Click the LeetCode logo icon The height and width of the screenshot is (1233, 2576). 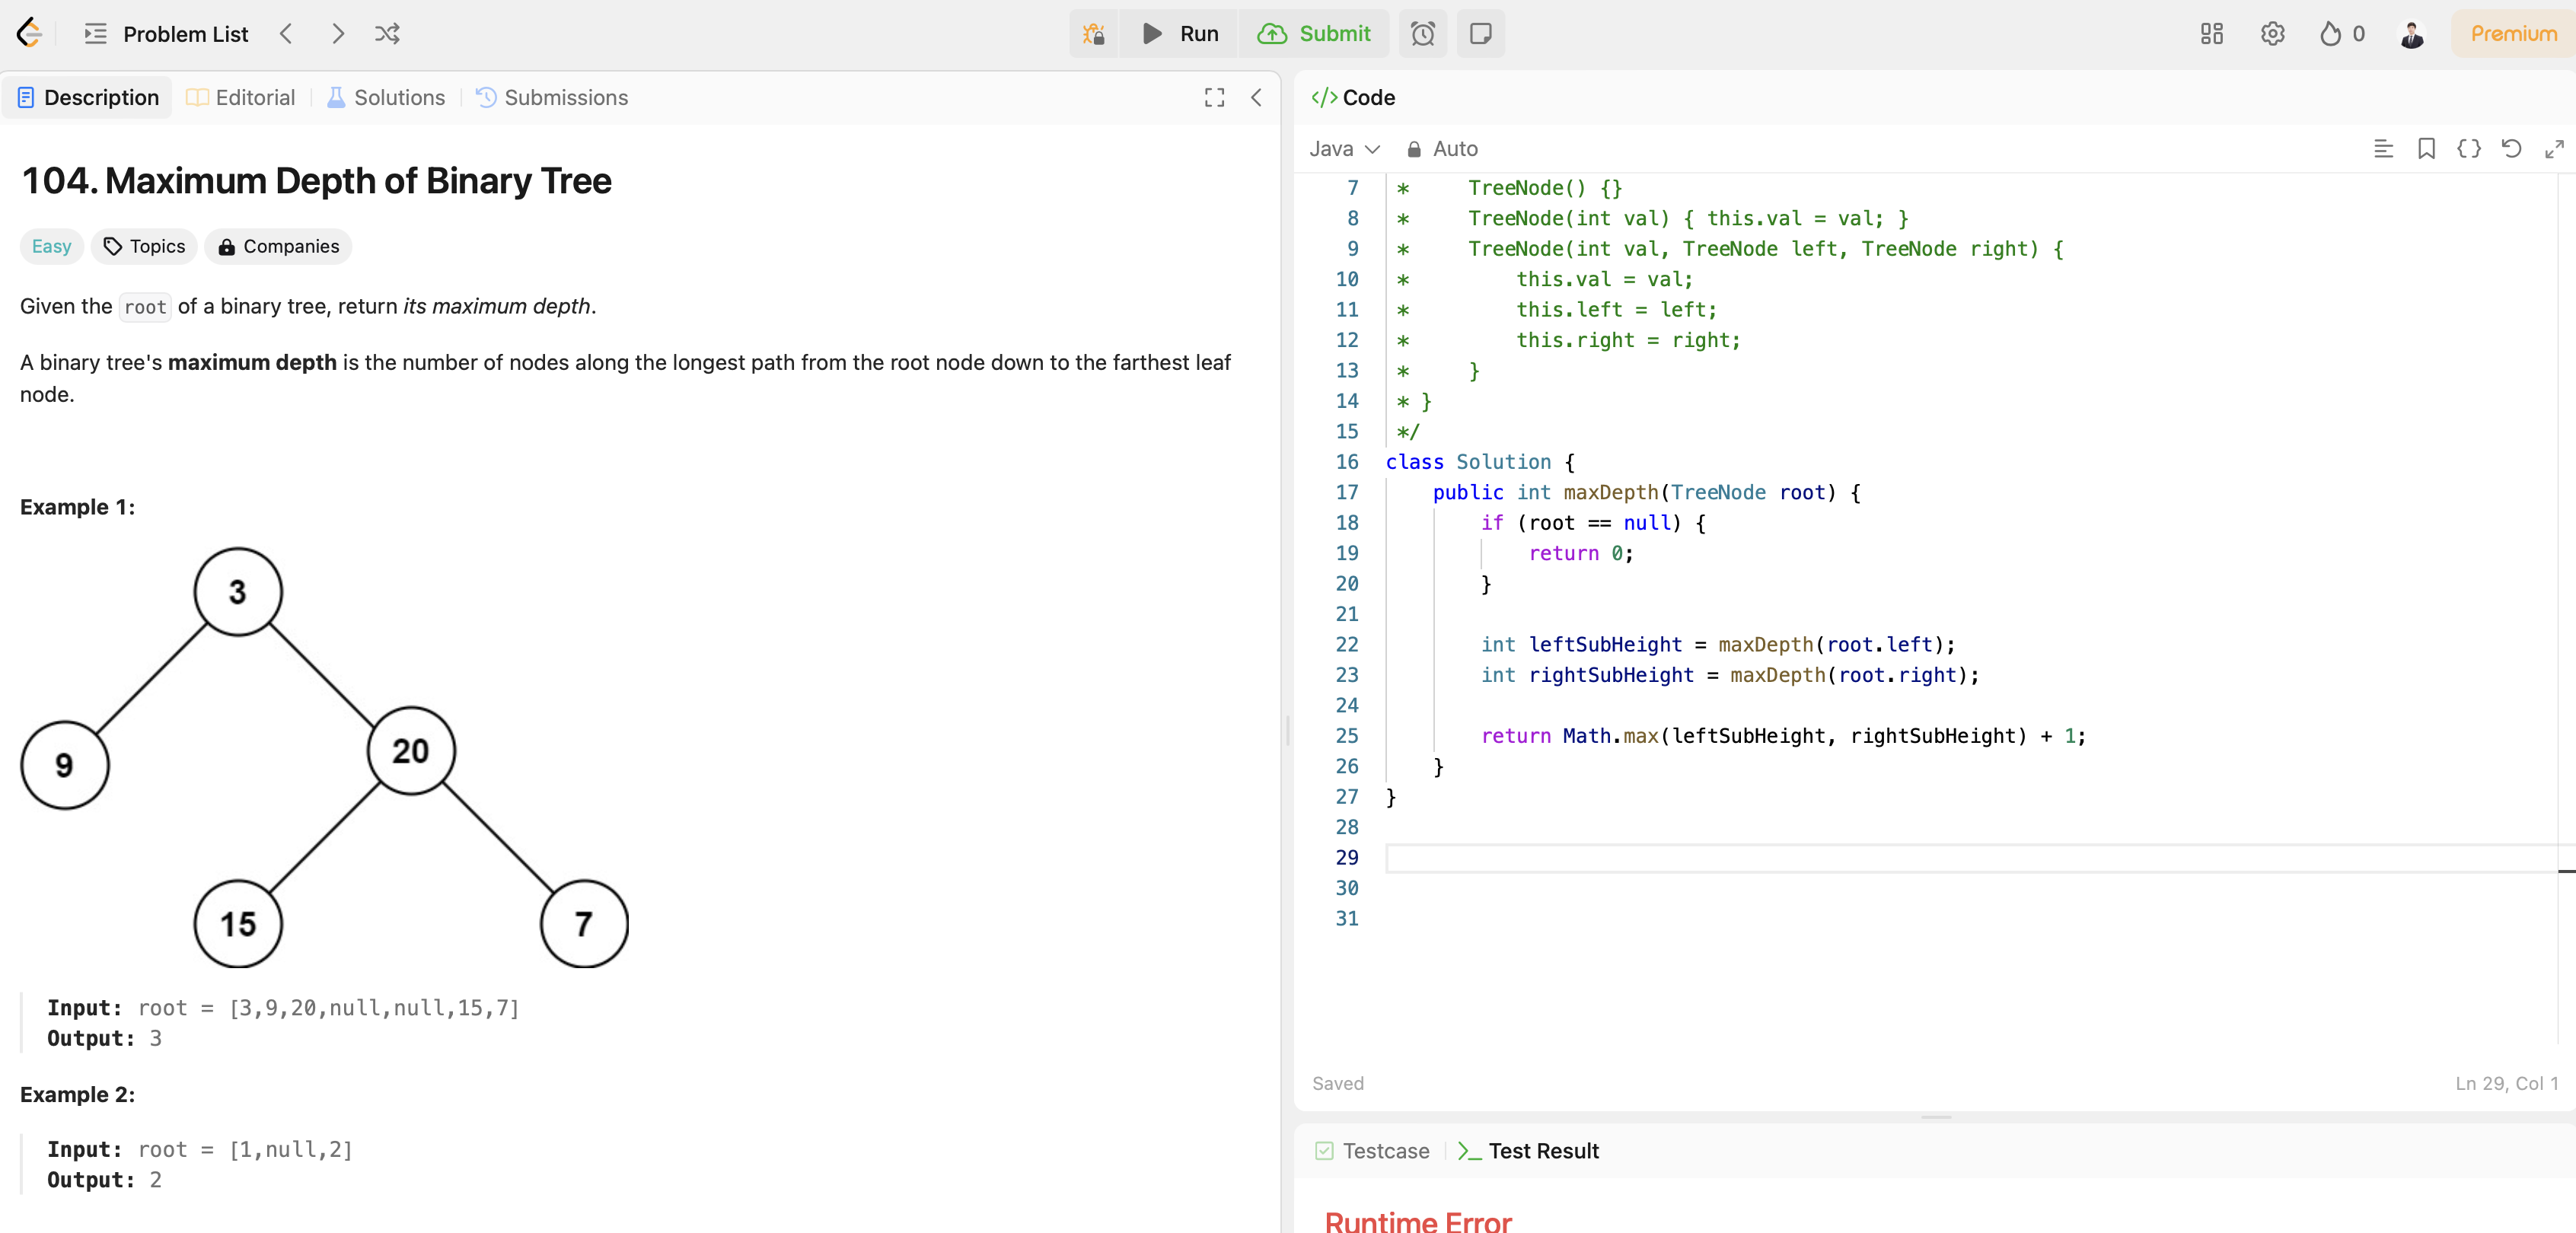30,33
